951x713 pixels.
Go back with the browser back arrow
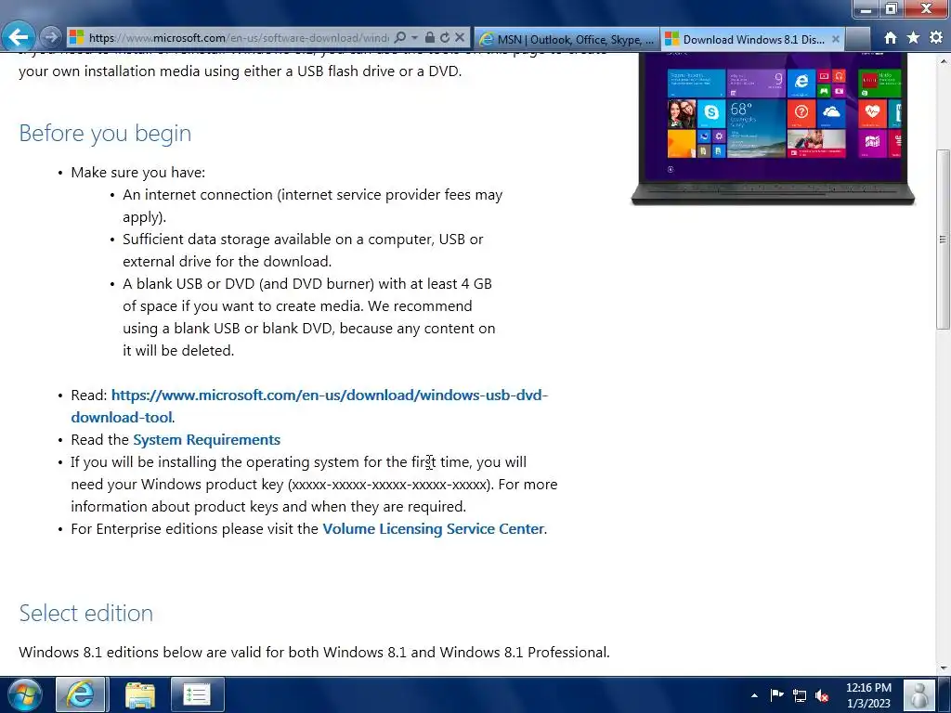point(19,37)
